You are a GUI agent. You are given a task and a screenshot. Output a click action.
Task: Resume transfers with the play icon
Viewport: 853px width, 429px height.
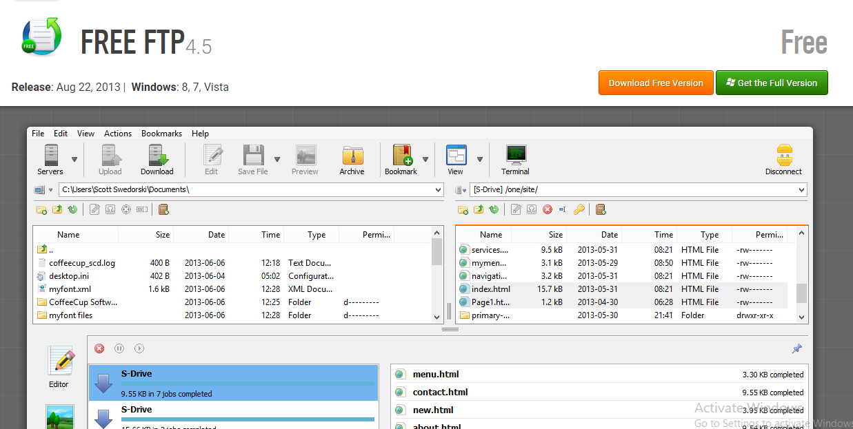[139, 348]
